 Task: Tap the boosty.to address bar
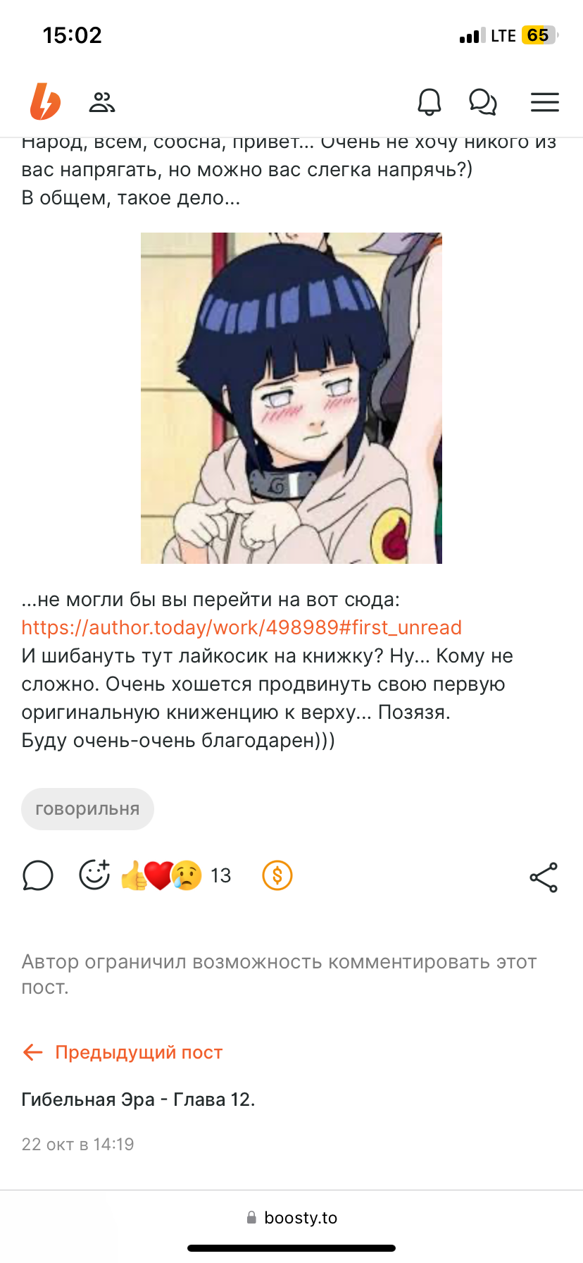coord(291,1218)
